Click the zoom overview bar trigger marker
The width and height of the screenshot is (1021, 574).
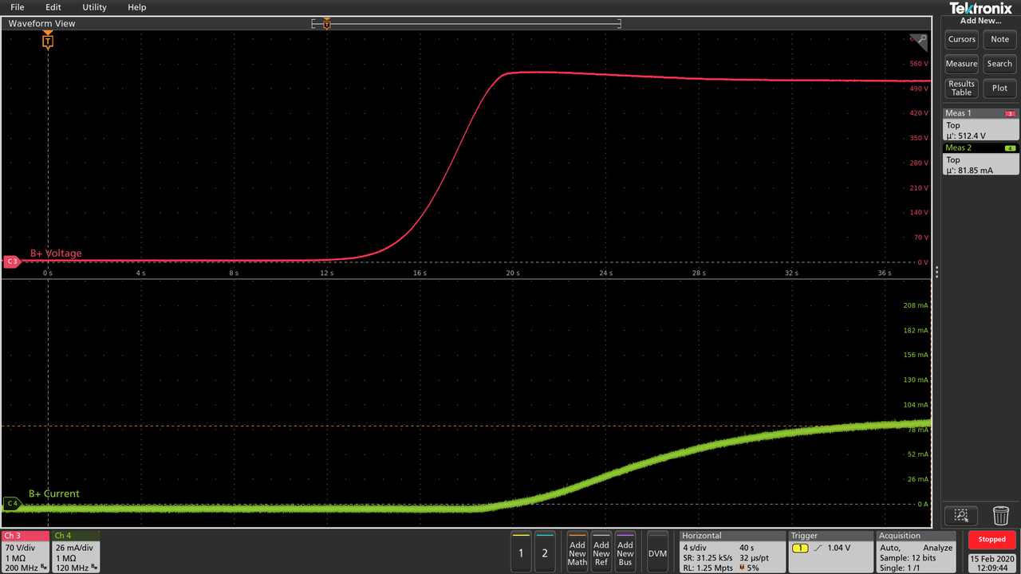[x=326, y=24]
